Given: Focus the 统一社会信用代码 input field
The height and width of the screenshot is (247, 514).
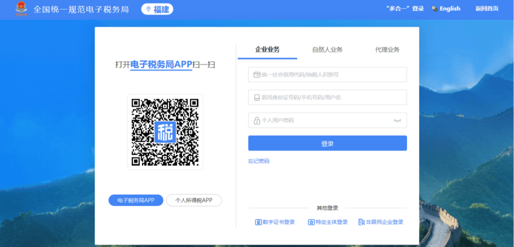Looking at the screenshot, I should 333,75.
